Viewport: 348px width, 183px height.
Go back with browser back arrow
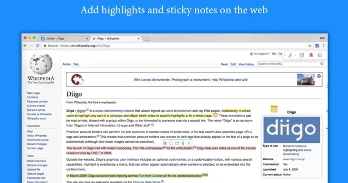25,46
